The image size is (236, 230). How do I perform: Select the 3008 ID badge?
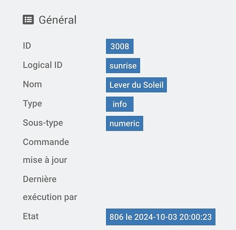[120, 46]
